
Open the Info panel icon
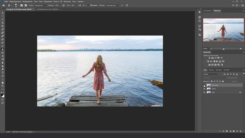point(200,21)
